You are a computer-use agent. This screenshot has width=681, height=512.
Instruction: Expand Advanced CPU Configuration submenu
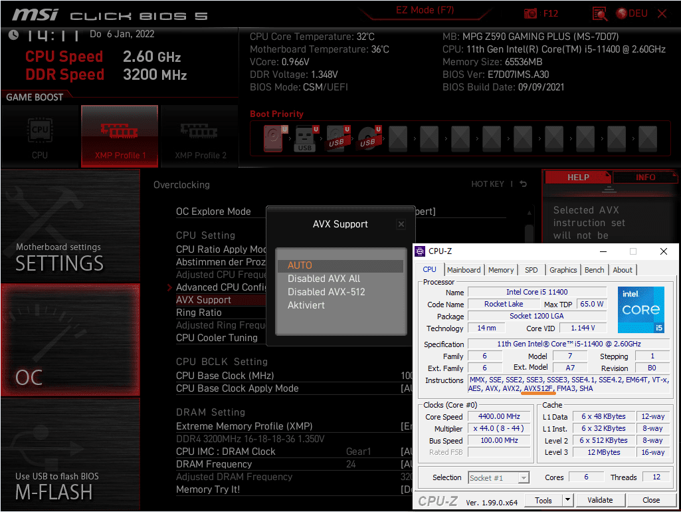click(x=221, y=287)
